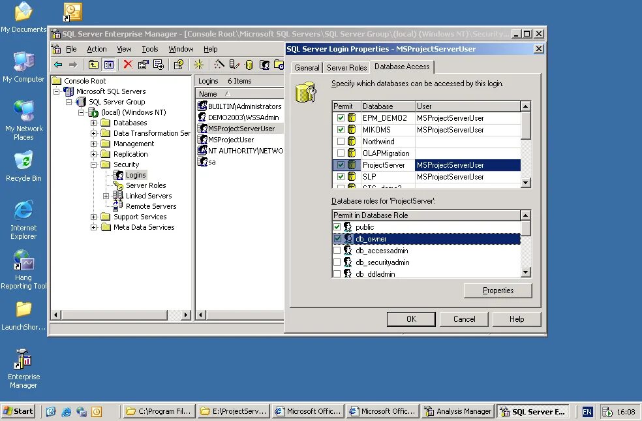Viewport: 642px width, 421px height.
Task: Click the Help button in Login Properties
Action: [x=516, y=319]
